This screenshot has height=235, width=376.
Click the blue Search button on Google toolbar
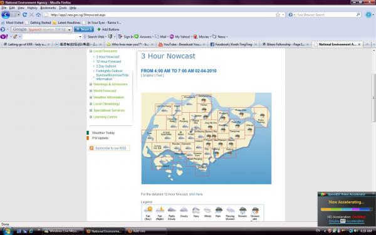click(84, 29)
